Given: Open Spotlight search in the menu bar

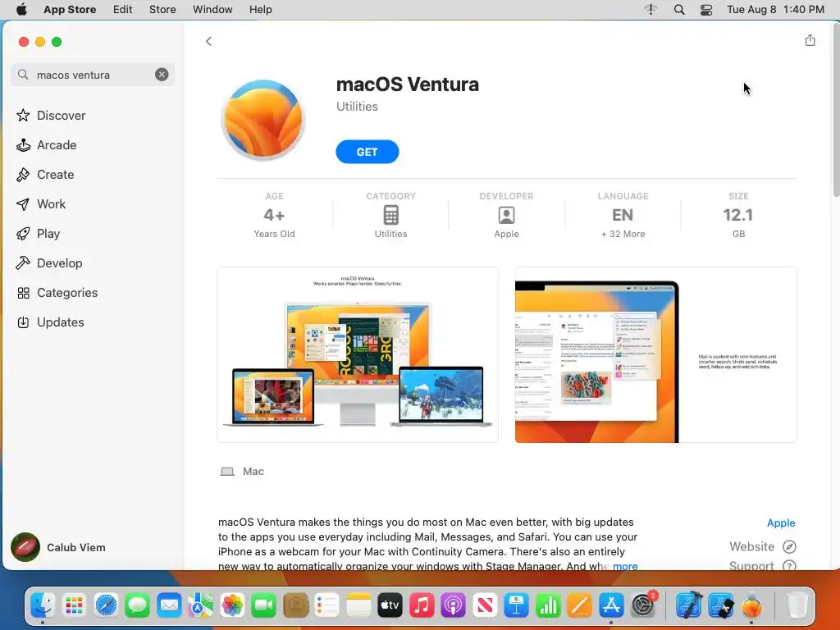Looking at the screenshot, I should click(678, 9).
